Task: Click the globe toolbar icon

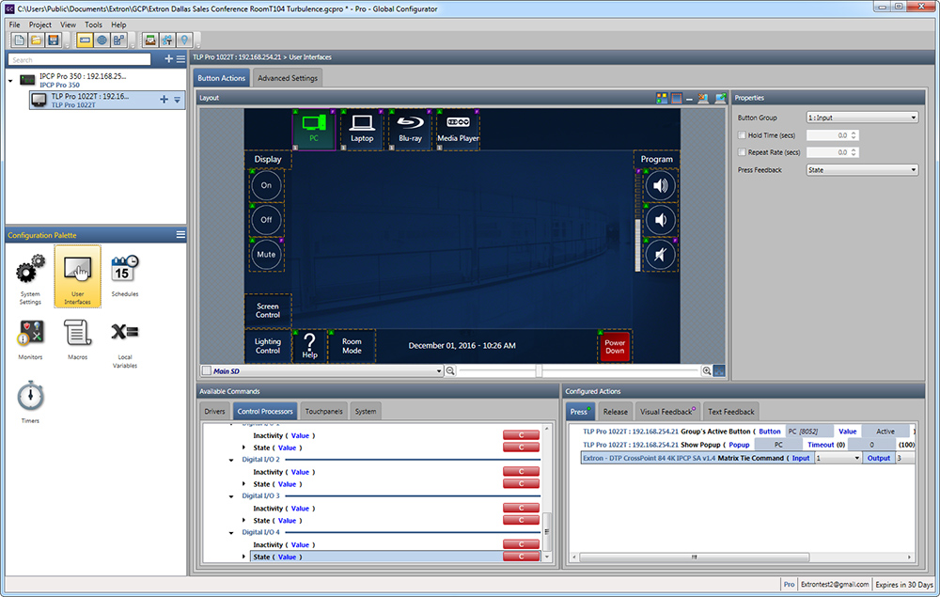Action: [102, 40]
